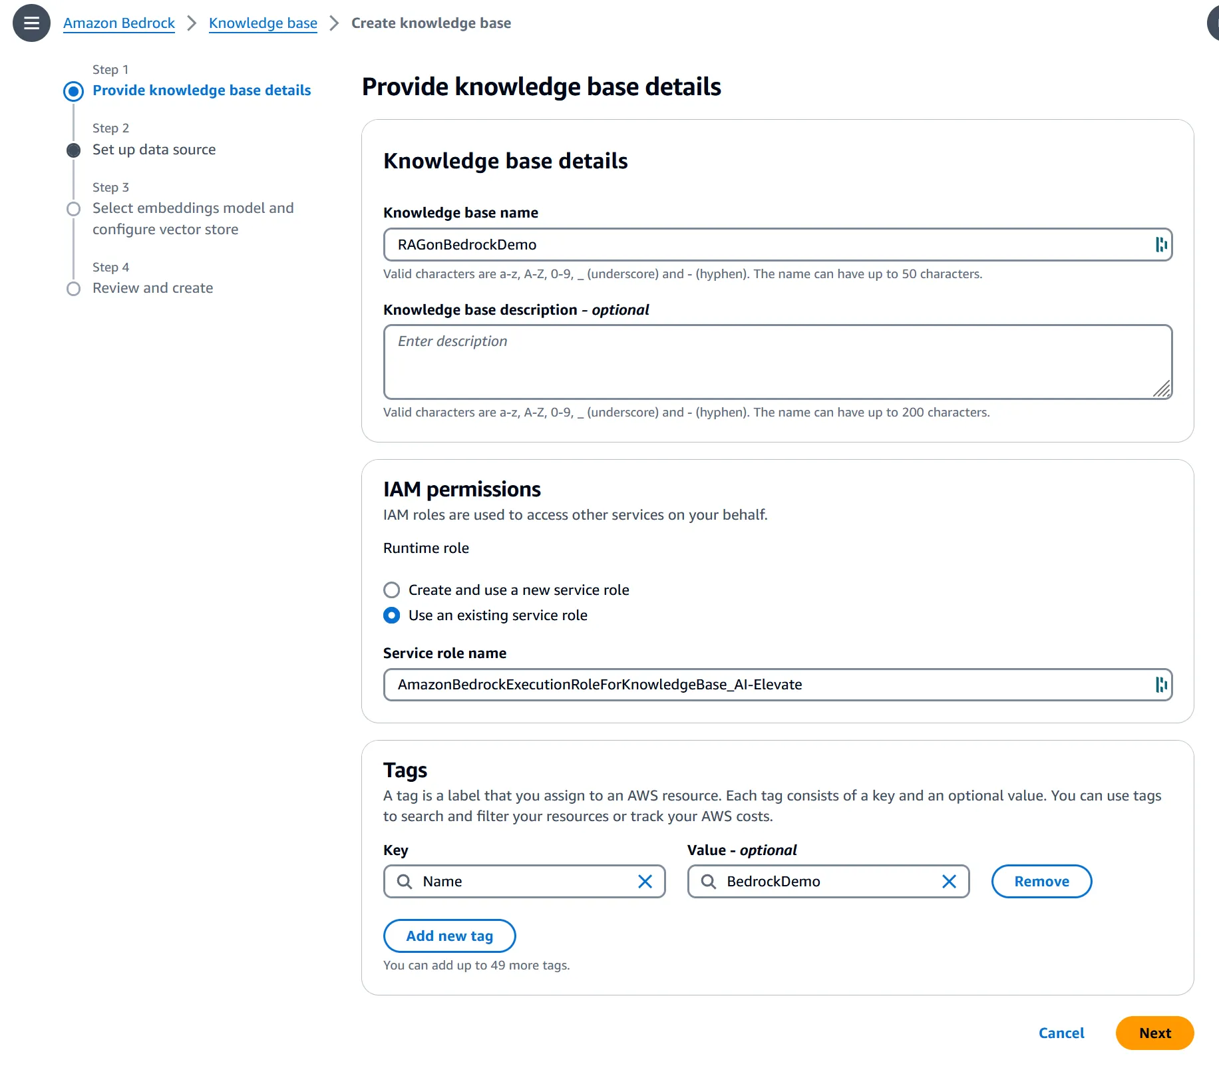1219x1066 pixels.
Task: Cancel the knowledge base creation
Action: tap(1061, 1033)
